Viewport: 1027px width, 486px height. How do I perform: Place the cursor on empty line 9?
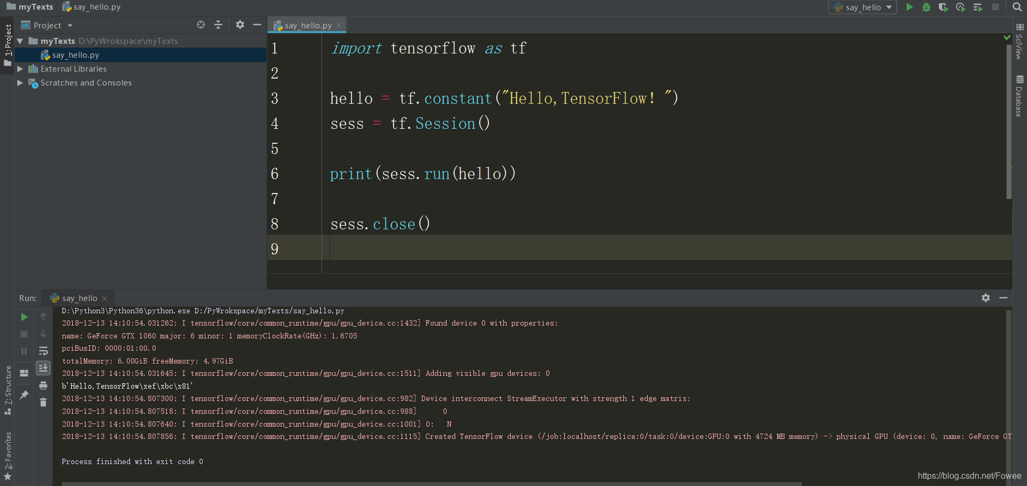[640, 249]
